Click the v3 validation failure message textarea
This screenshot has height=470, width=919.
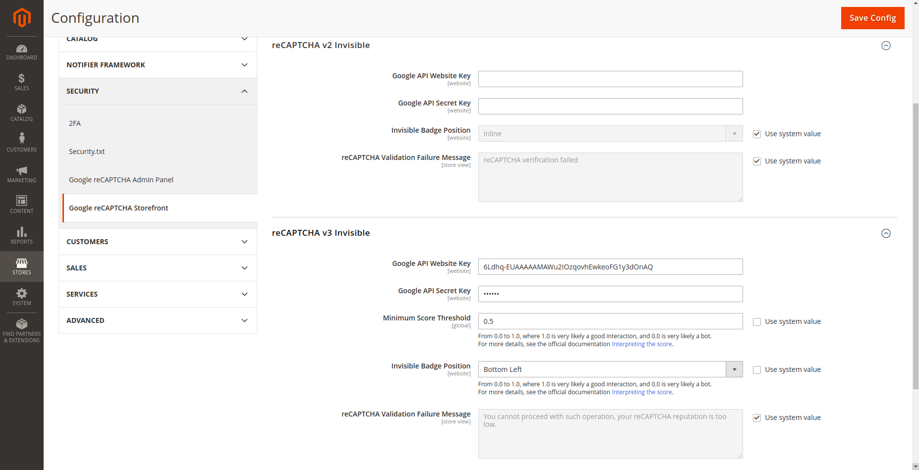610,434
